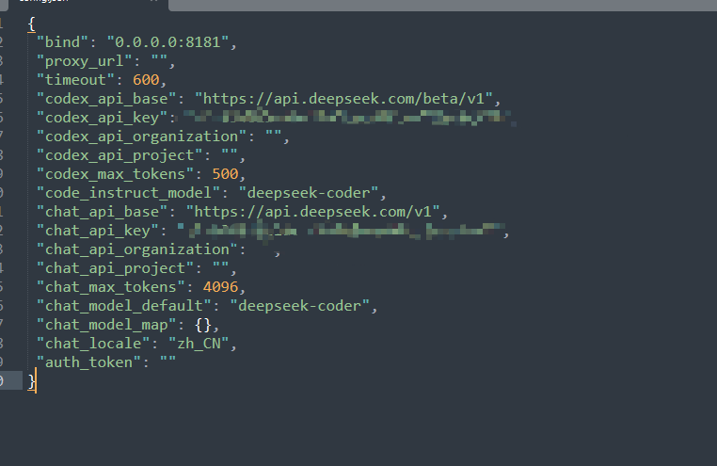Click the "chat_model_map" key
The width and height of the screenshot is (717, 466).
tap(106, 325)
